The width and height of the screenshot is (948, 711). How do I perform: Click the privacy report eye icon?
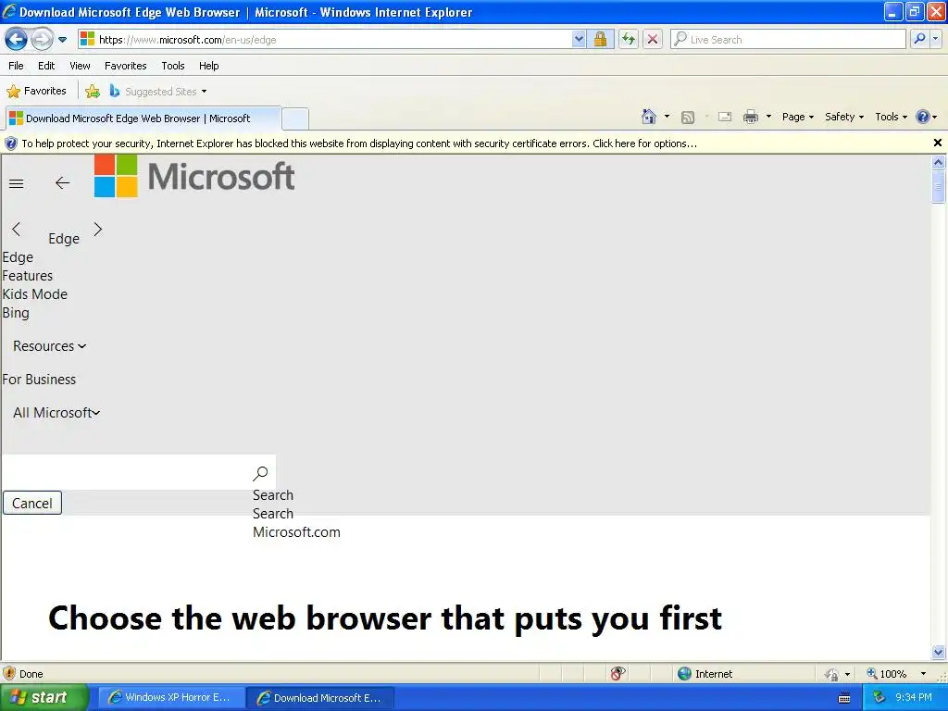point(617,673)
